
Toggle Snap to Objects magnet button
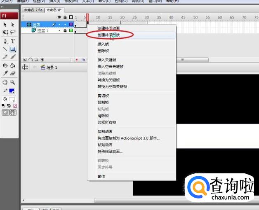tap(13, 112)
